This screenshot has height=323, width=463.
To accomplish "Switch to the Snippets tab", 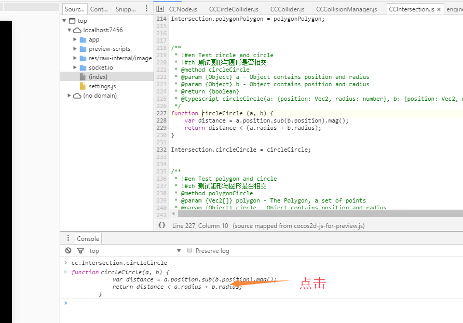I will [126, 9].
